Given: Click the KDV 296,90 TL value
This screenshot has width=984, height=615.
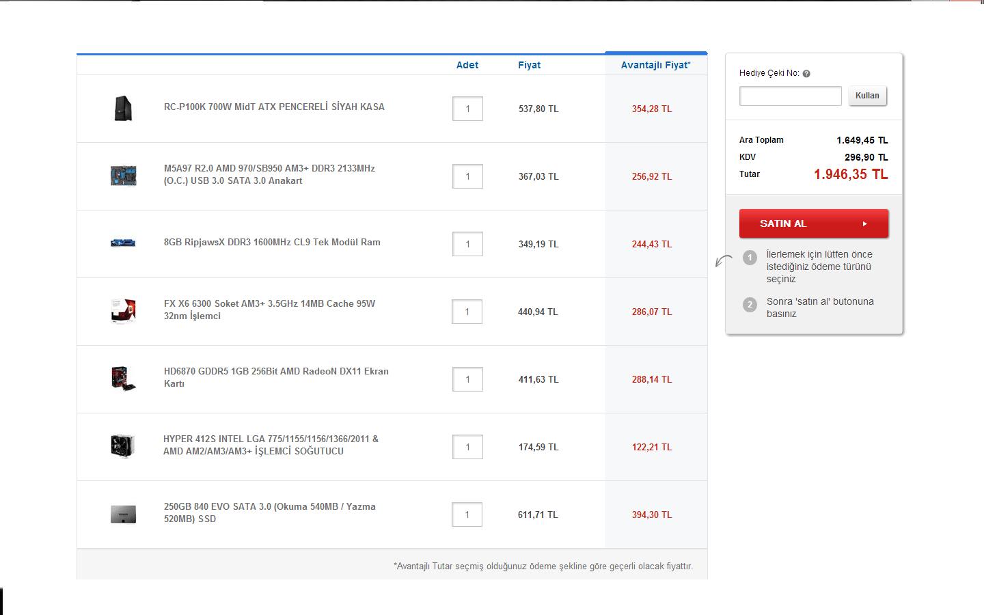Looking at the screenshot, I should tap(866, 157).
